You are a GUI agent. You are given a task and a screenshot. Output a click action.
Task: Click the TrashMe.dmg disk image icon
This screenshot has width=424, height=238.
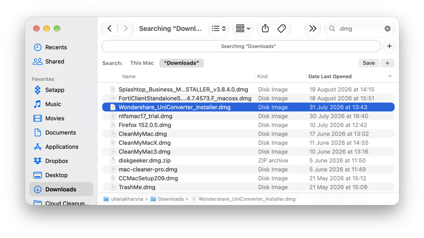113,187
